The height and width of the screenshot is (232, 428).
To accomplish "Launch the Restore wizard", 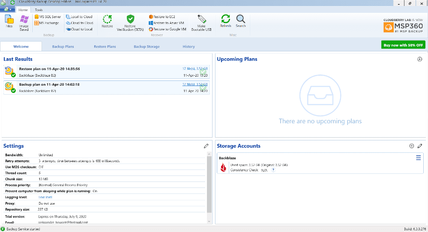I will [x=107, y=21].
